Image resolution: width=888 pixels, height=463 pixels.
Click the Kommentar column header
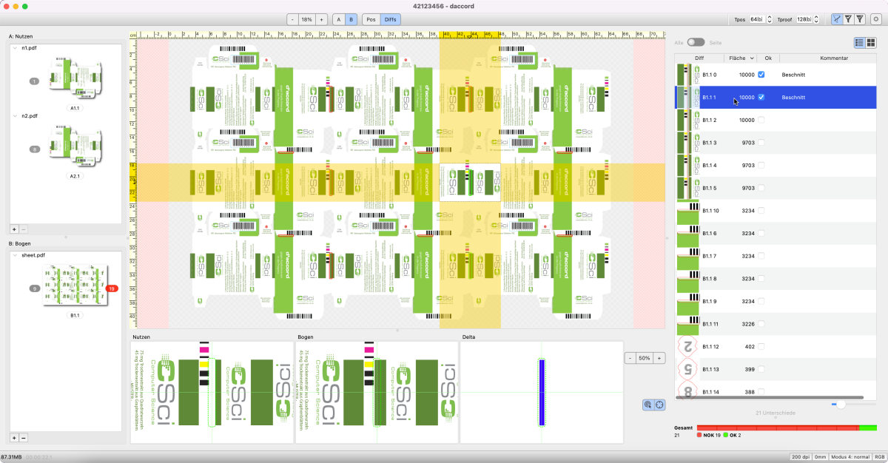(x=834, y=58)
